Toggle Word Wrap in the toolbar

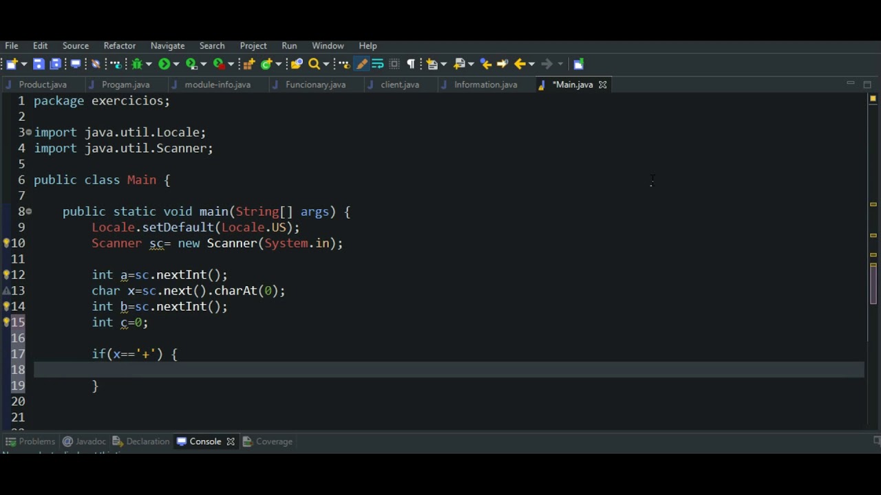coord(378,64)
